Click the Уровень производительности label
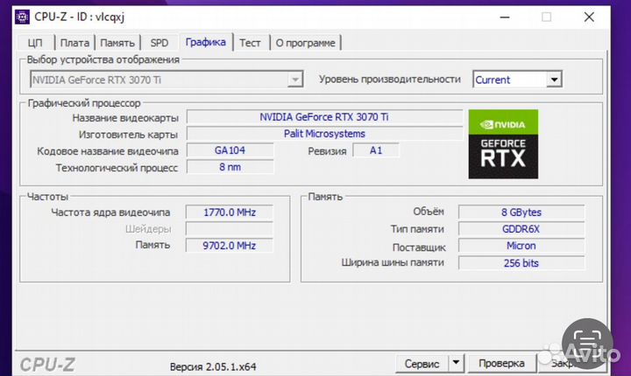The height and width of the screenshot is (376, 631). [x=389, y=80]
